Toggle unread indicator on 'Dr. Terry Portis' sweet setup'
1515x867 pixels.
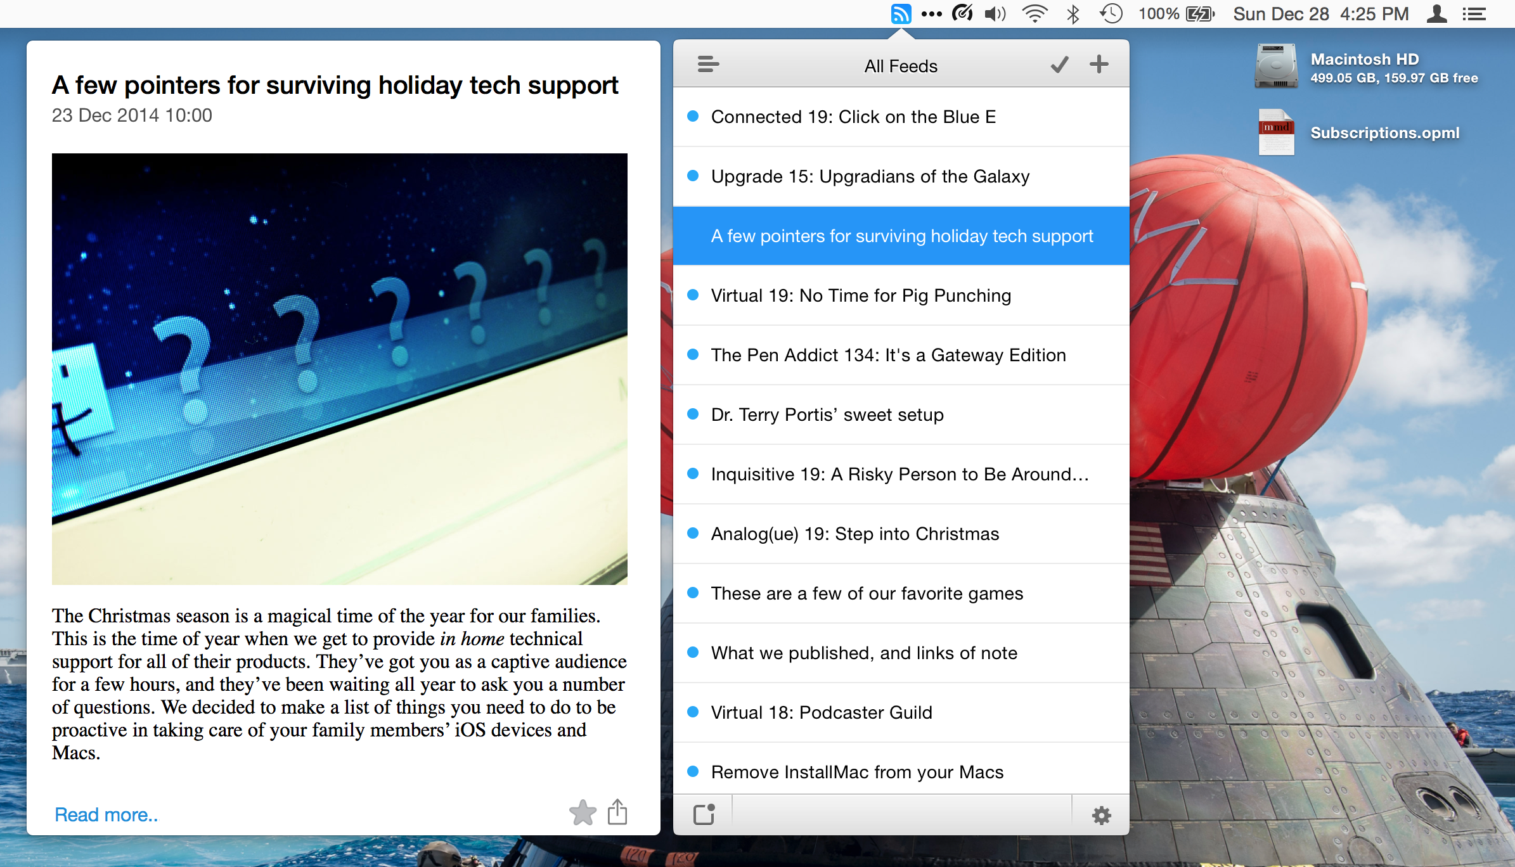tap(694, 414)
